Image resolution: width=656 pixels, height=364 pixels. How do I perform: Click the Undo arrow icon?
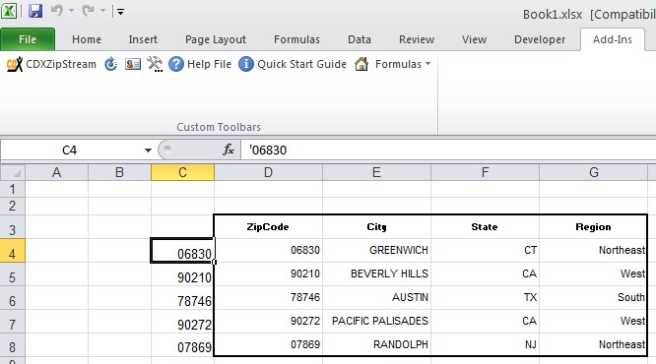point(56,11)
